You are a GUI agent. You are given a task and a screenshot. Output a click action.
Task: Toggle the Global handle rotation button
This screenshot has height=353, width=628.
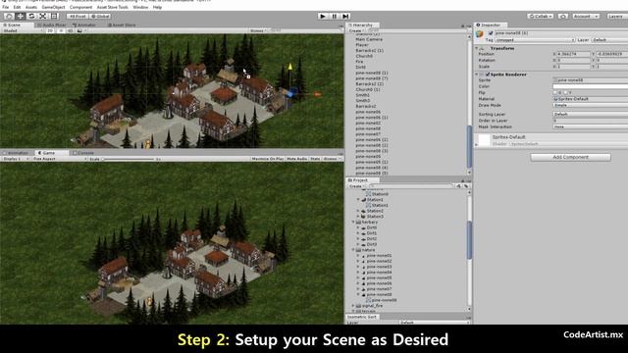click(x=100, y=16)
